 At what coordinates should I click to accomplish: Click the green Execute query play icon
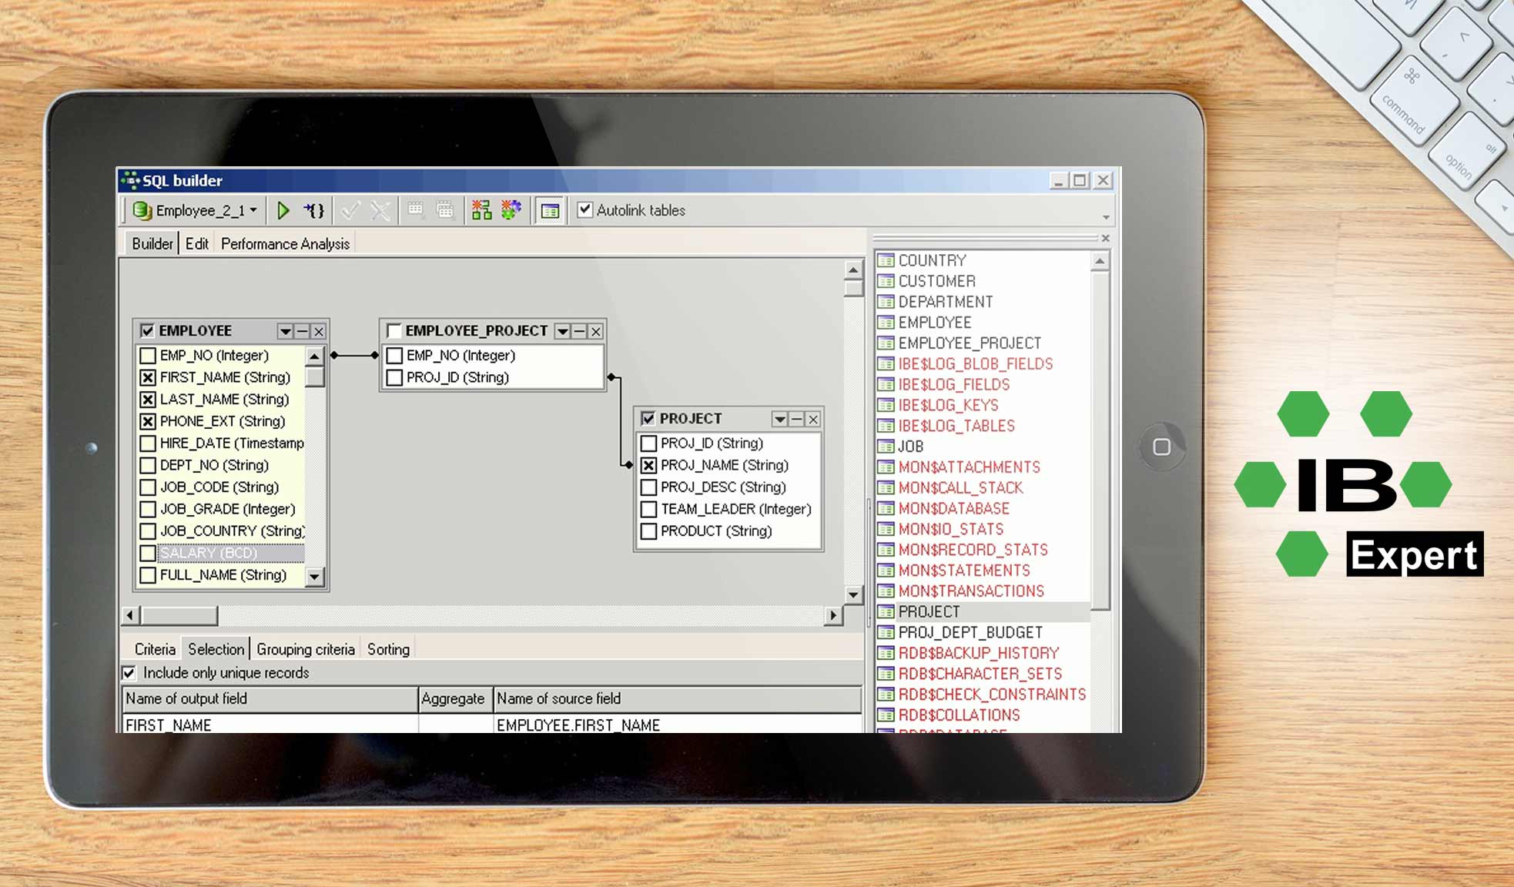(x=283, y=210)
